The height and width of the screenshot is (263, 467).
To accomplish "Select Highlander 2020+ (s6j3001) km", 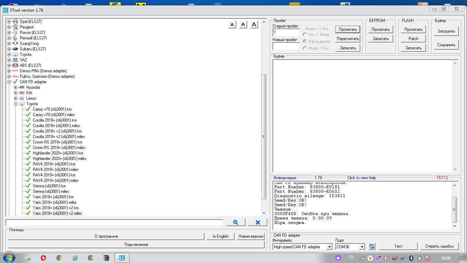I will click(x=58, y=153).
